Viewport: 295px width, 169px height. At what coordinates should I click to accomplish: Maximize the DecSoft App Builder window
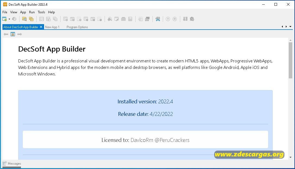tap(276, 4)
